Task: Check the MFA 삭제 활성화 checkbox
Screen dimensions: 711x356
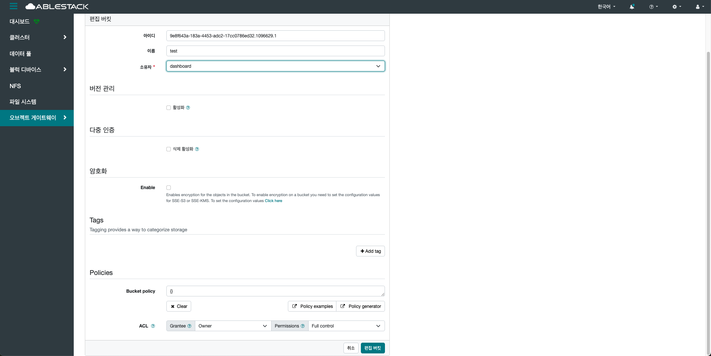Action: point(169,149)
